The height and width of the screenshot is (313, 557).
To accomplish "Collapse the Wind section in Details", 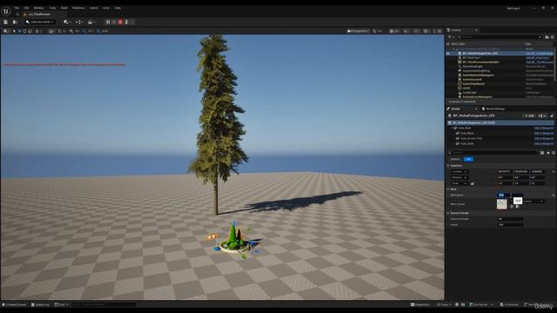I will (x=448, y=190).
